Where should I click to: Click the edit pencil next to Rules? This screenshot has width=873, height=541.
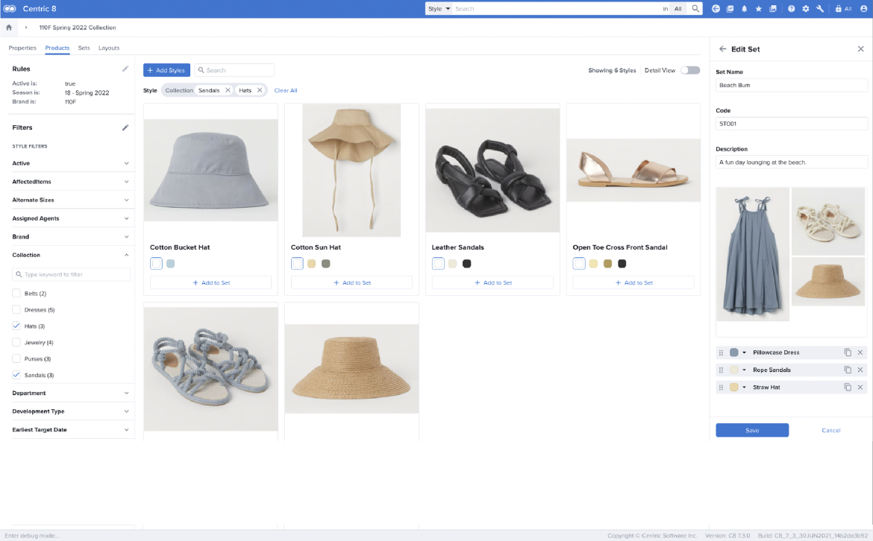pos(124,69)
